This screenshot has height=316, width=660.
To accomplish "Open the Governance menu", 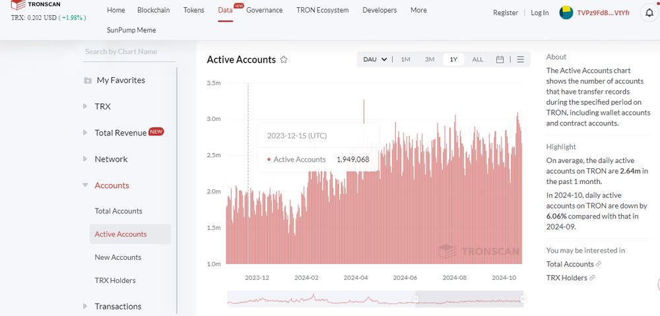I will pyautogui.click(x=265, y=10).
